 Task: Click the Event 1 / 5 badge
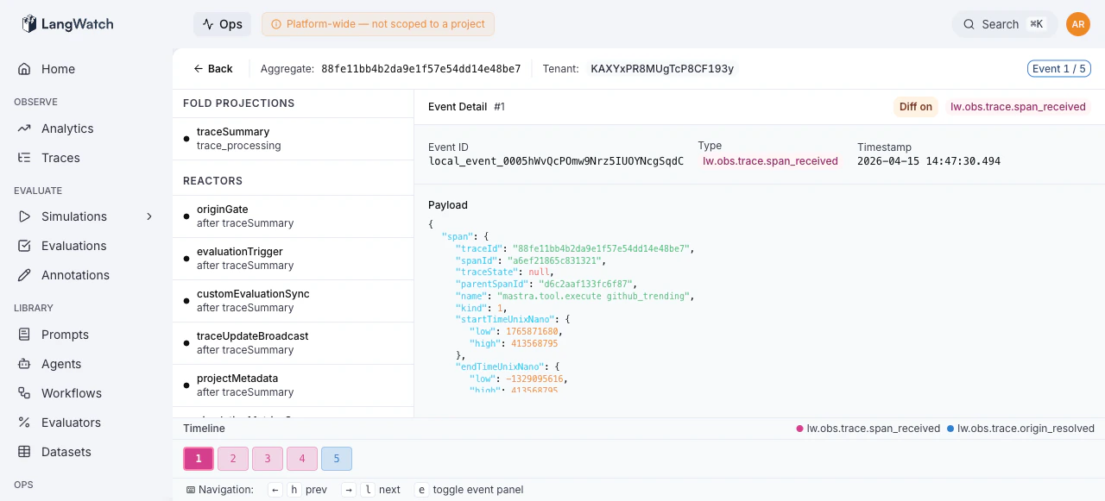click(x=1059, y=68)
